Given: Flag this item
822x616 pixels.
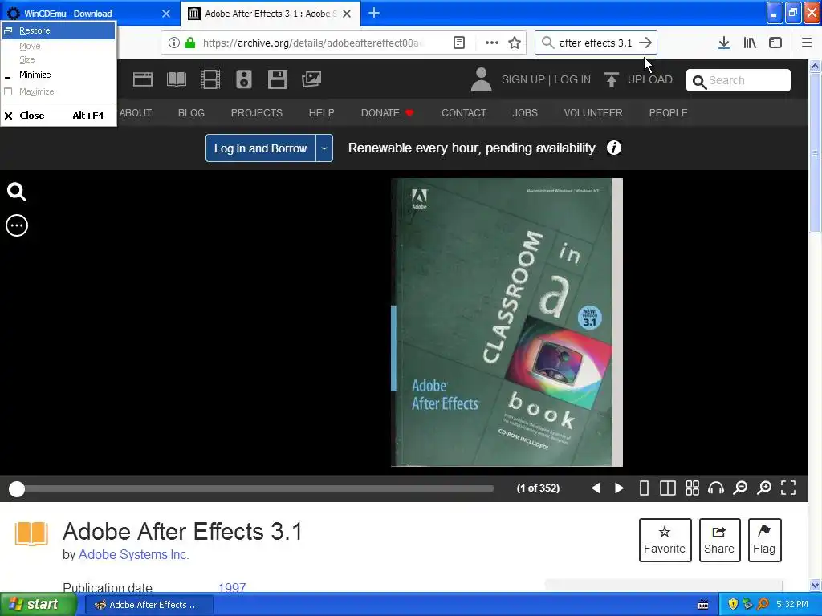Looking at the screenshot, I should 765,540.
